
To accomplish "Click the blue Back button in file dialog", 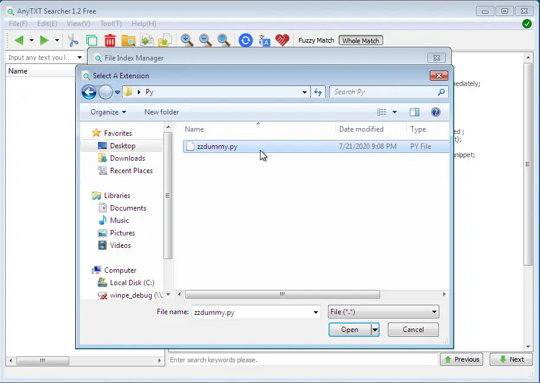I will tap(89, 92).
